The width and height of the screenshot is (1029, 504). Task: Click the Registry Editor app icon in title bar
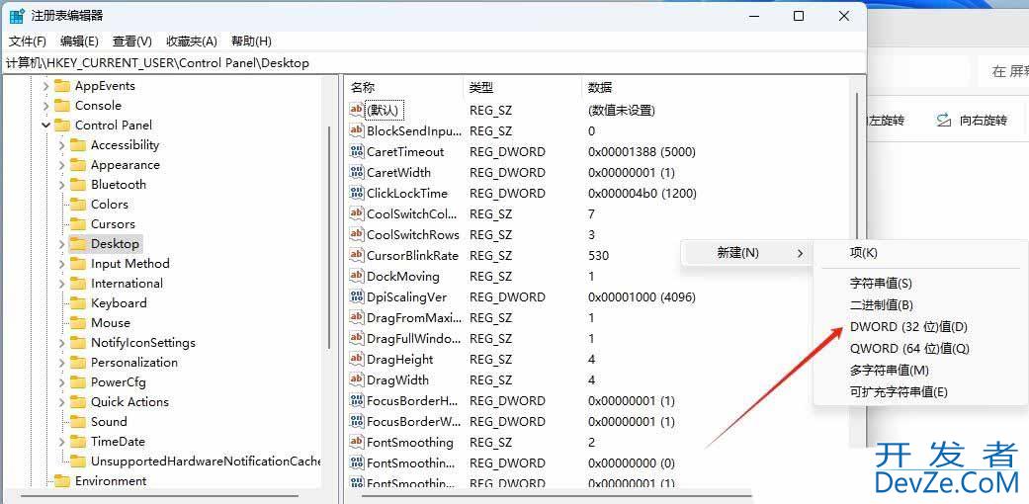coord(17,16)
